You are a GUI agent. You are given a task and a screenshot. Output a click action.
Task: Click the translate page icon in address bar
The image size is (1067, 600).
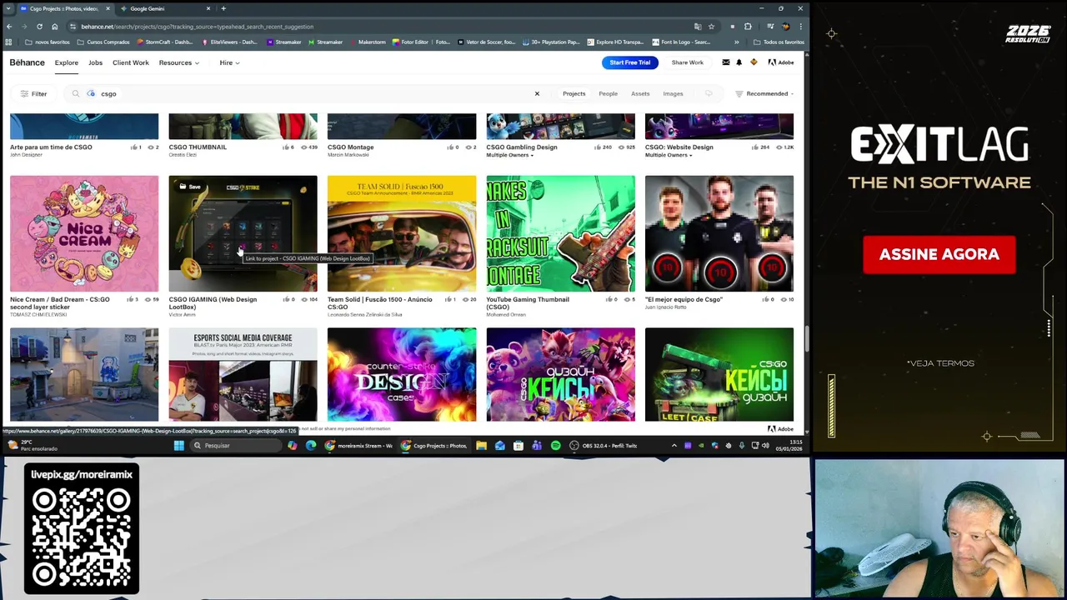click(x=698, y=27)
